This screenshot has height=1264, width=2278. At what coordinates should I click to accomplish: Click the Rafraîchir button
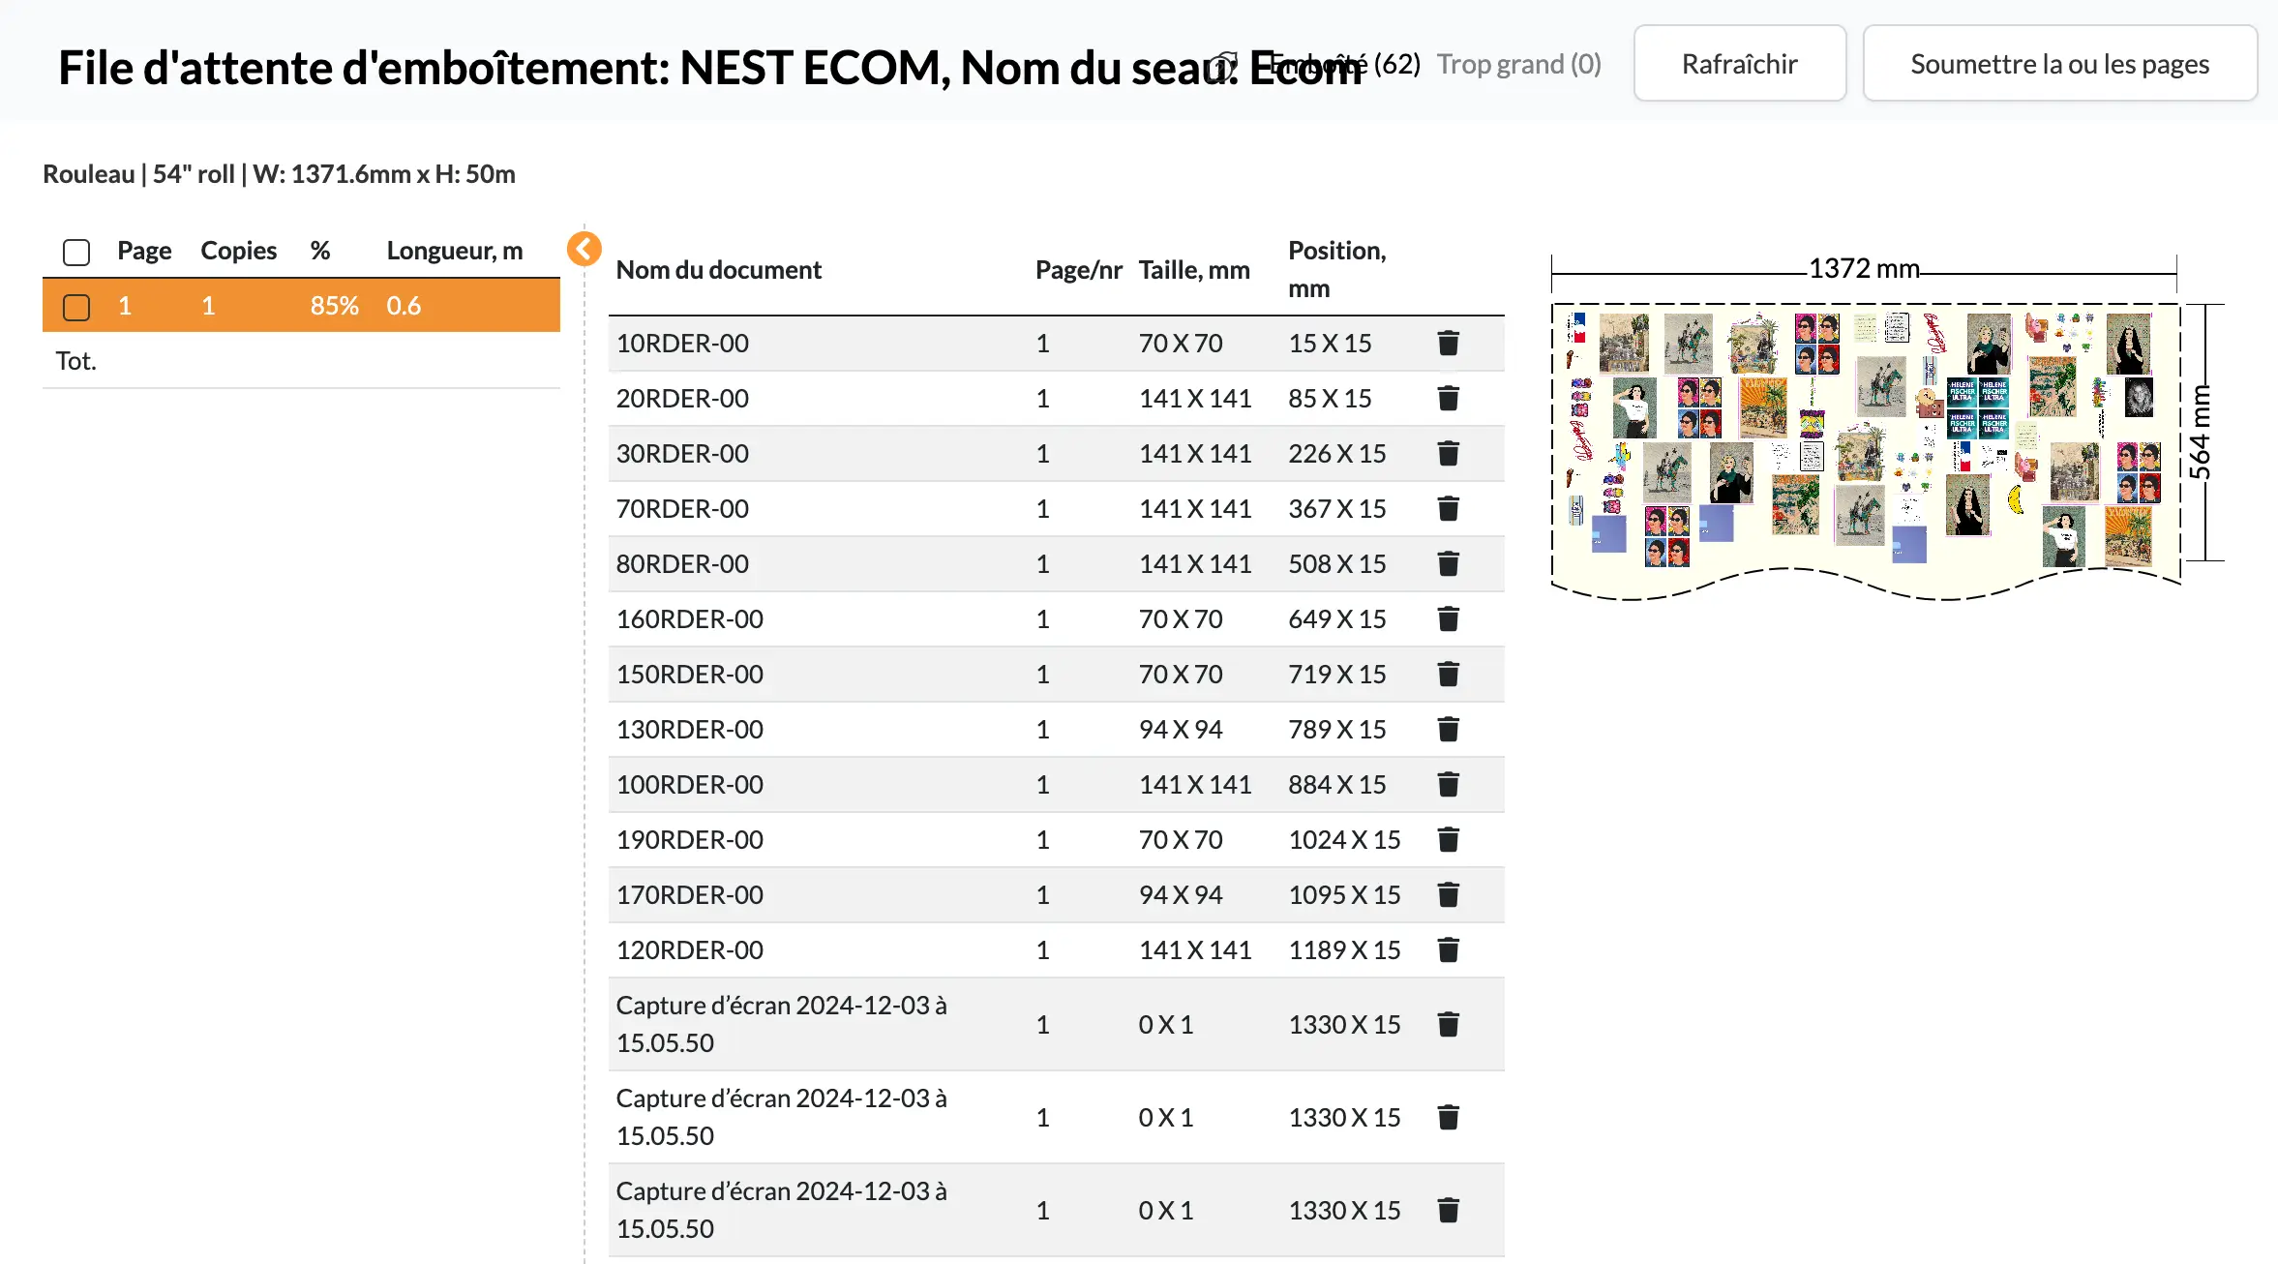click(x=1739, y=64)
